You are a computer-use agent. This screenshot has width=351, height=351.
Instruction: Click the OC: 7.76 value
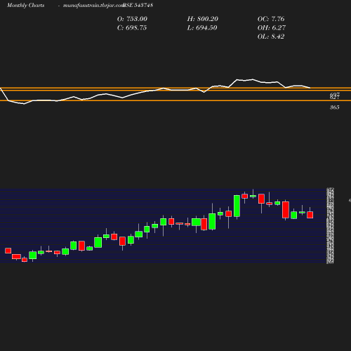(271, 19)
